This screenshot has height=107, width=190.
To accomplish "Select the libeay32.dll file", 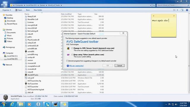I will pyautogui.click(x=31, y=16).
